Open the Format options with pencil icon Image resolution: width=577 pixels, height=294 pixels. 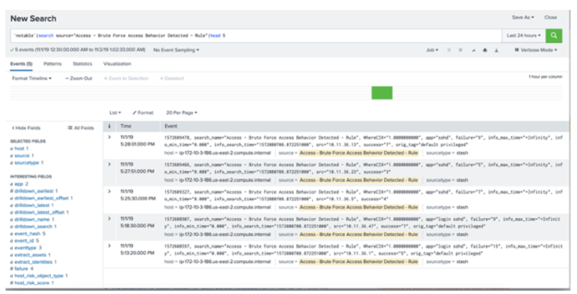(143, 113)
